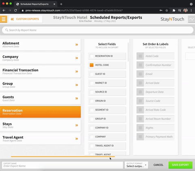Expand the Guests export category
This screenshot has height=171, width=195.
(77, 98)
